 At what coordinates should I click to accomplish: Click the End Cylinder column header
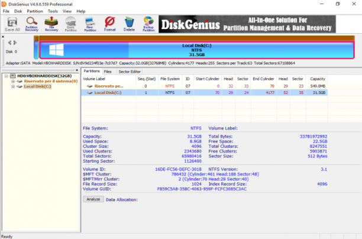click(x=263, y=79)
